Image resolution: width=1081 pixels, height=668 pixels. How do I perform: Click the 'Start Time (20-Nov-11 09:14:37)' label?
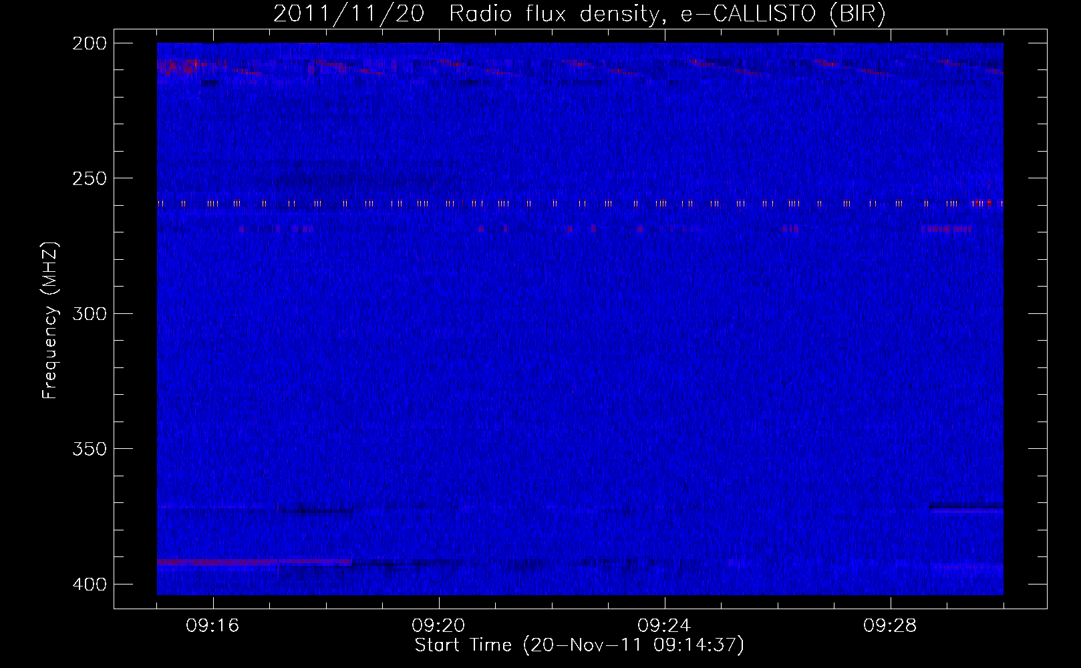[579, 645]
